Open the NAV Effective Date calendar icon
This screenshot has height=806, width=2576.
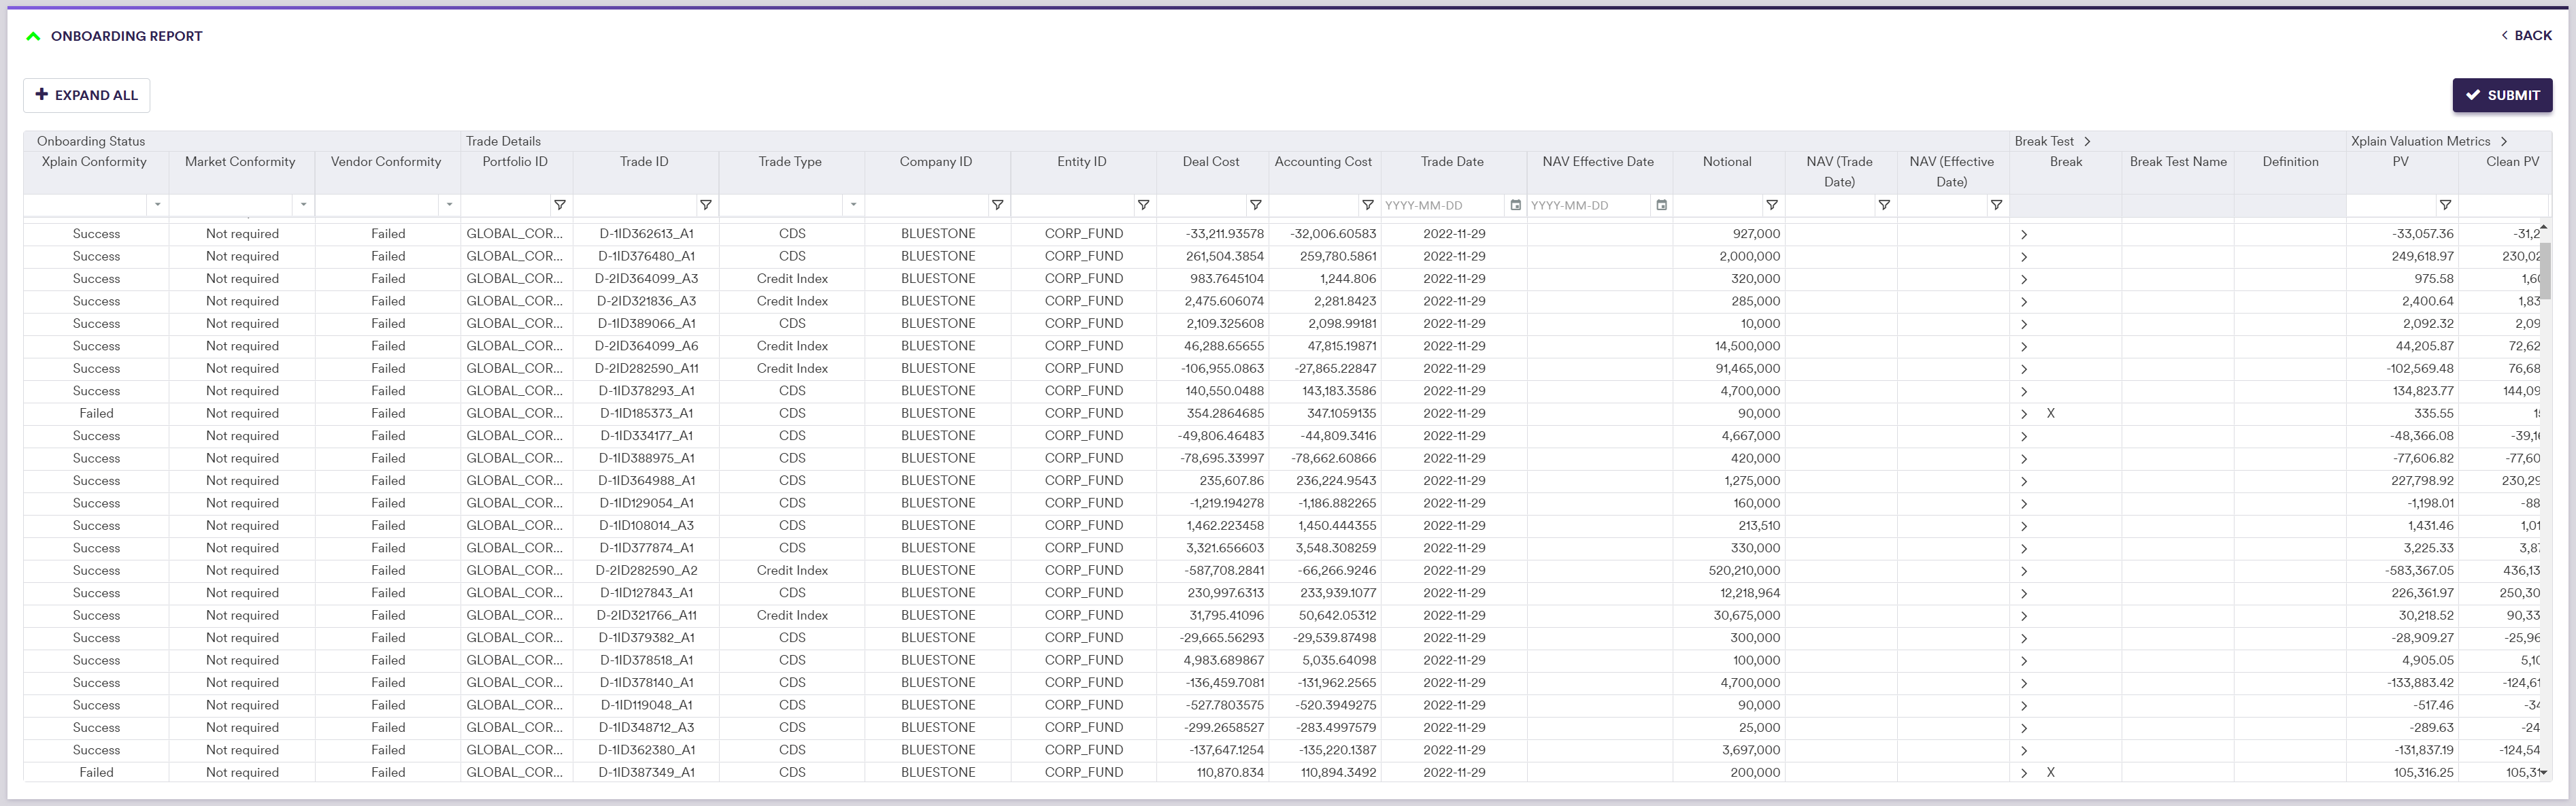[1661, 205]
